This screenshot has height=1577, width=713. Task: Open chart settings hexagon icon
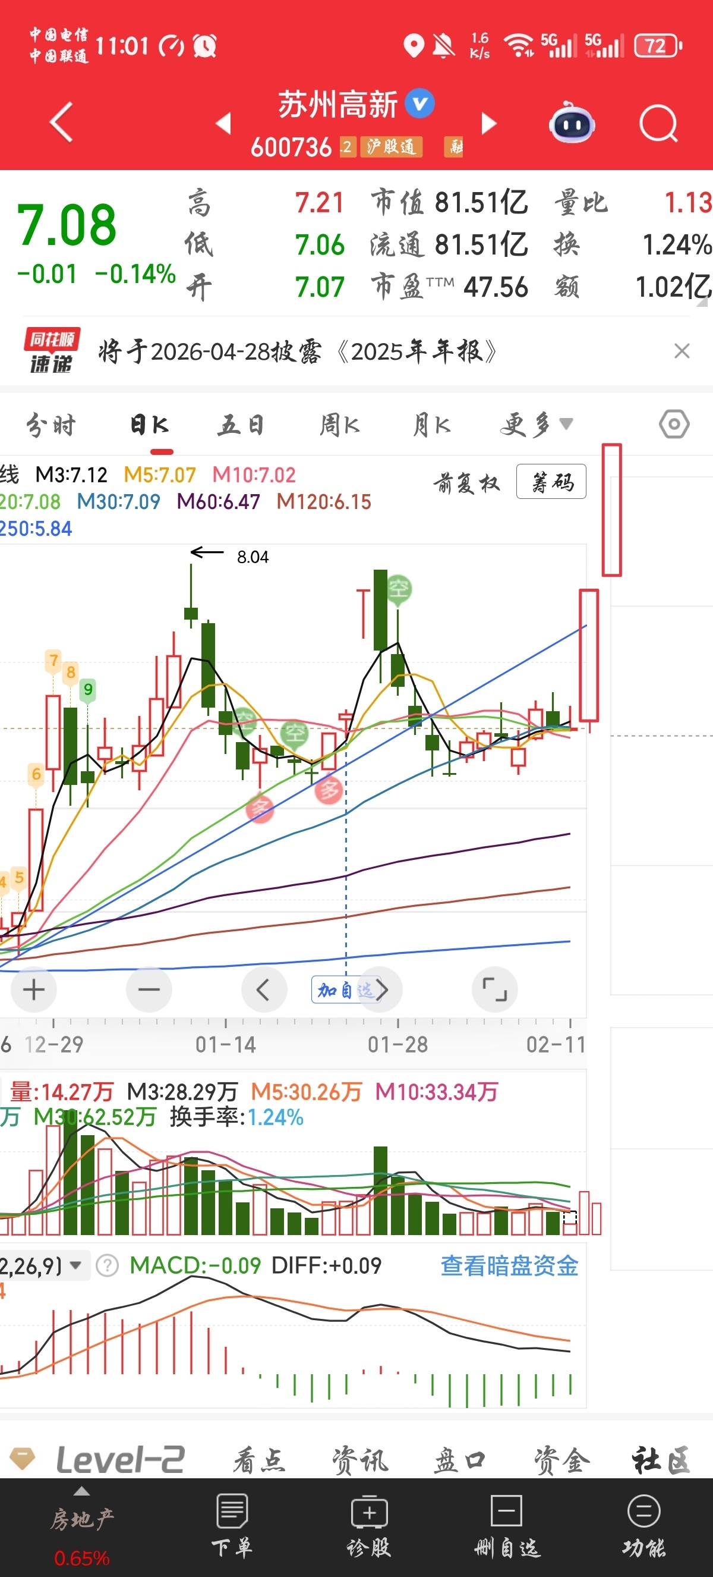click(x=674, y=424)
